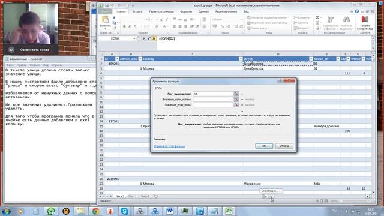
Task: Click the percent style icon
Action: 223,26
